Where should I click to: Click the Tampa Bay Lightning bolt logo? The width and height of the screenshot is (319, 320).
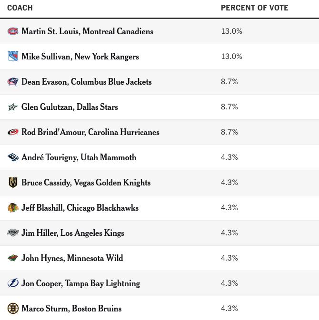13,283
